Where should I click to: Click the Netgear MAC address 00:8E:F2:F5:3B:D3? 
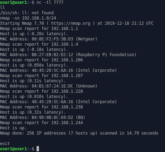pos(53,39)
